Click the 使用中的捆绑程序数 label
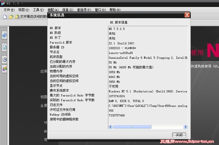The image size is (219, 145). (64, 119)
